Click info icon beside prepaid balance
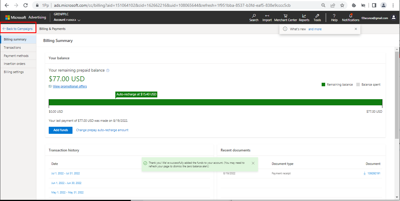400x201 pixels. tap(108, 70)
